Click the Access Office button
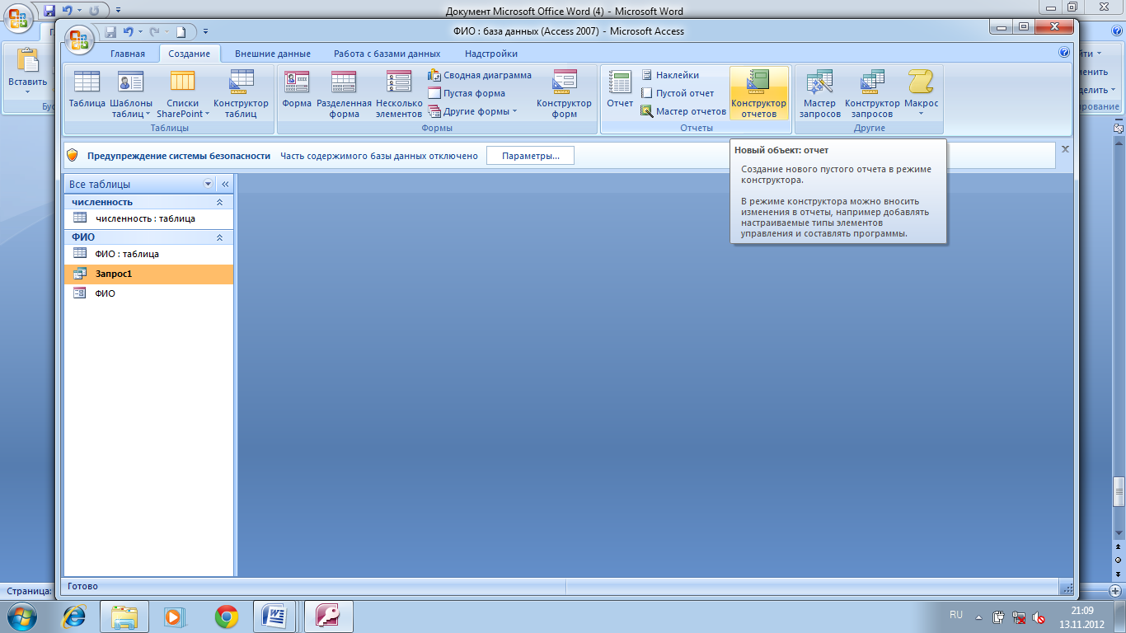Screen dimensions: 1126x633 (x=80, y=38)
